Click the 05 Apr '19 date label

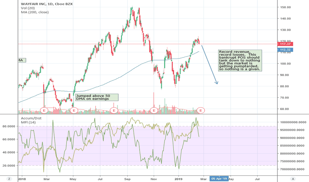tap(219, 179)
